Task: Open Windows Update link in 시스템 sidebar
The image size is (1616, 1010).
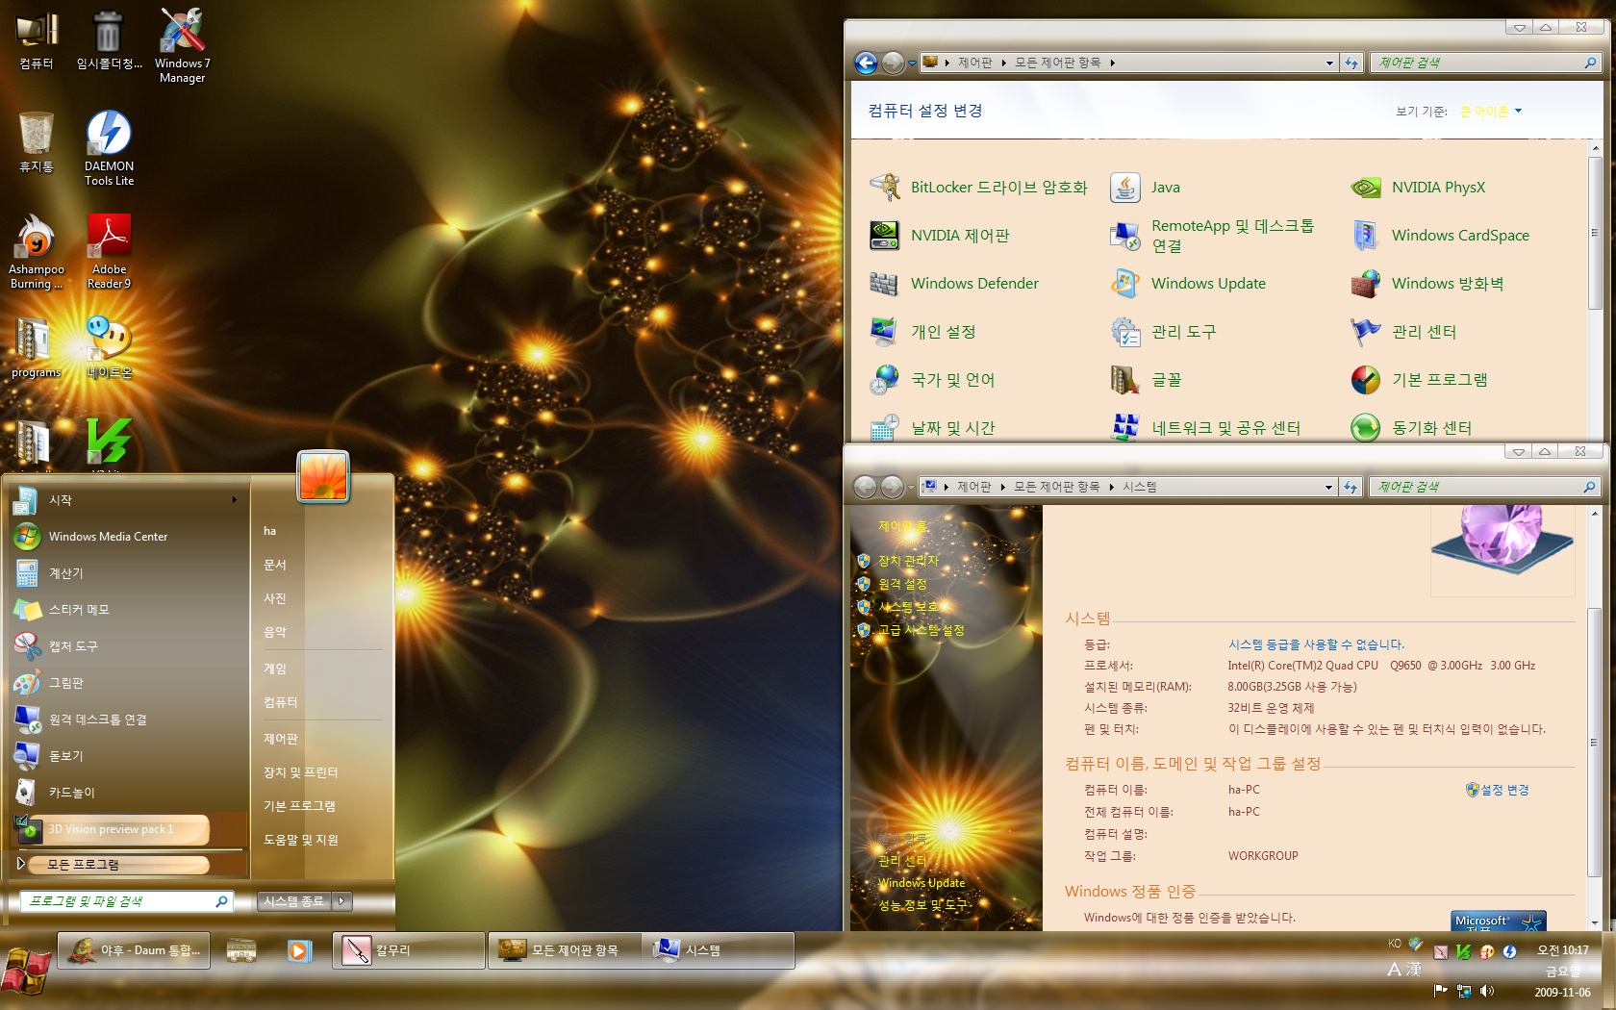Action: (x=922, y=883)
